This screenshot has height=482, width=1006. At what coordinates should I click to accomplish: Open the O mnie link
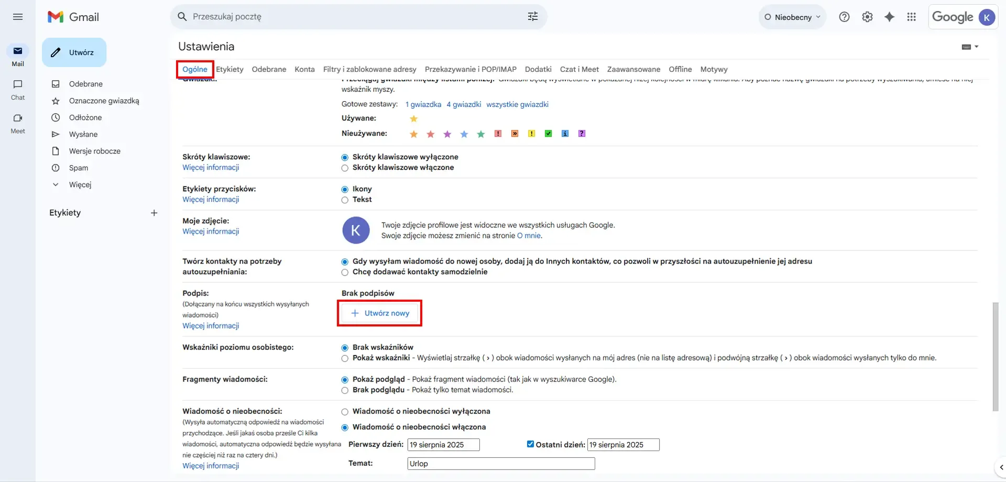tap(529, 236)
